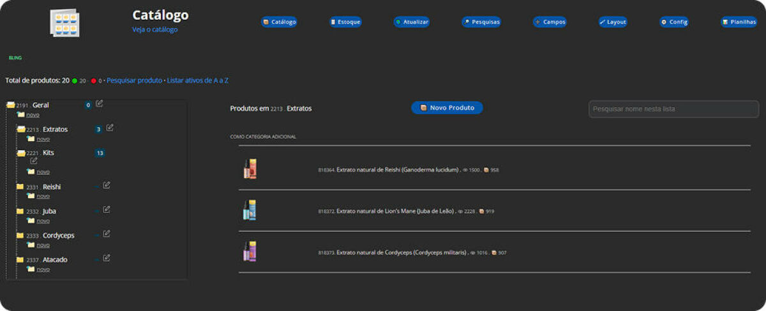766x311 pixels.
Task: Click the Extratos open folder icon
Action: click(x=21, y=130)
